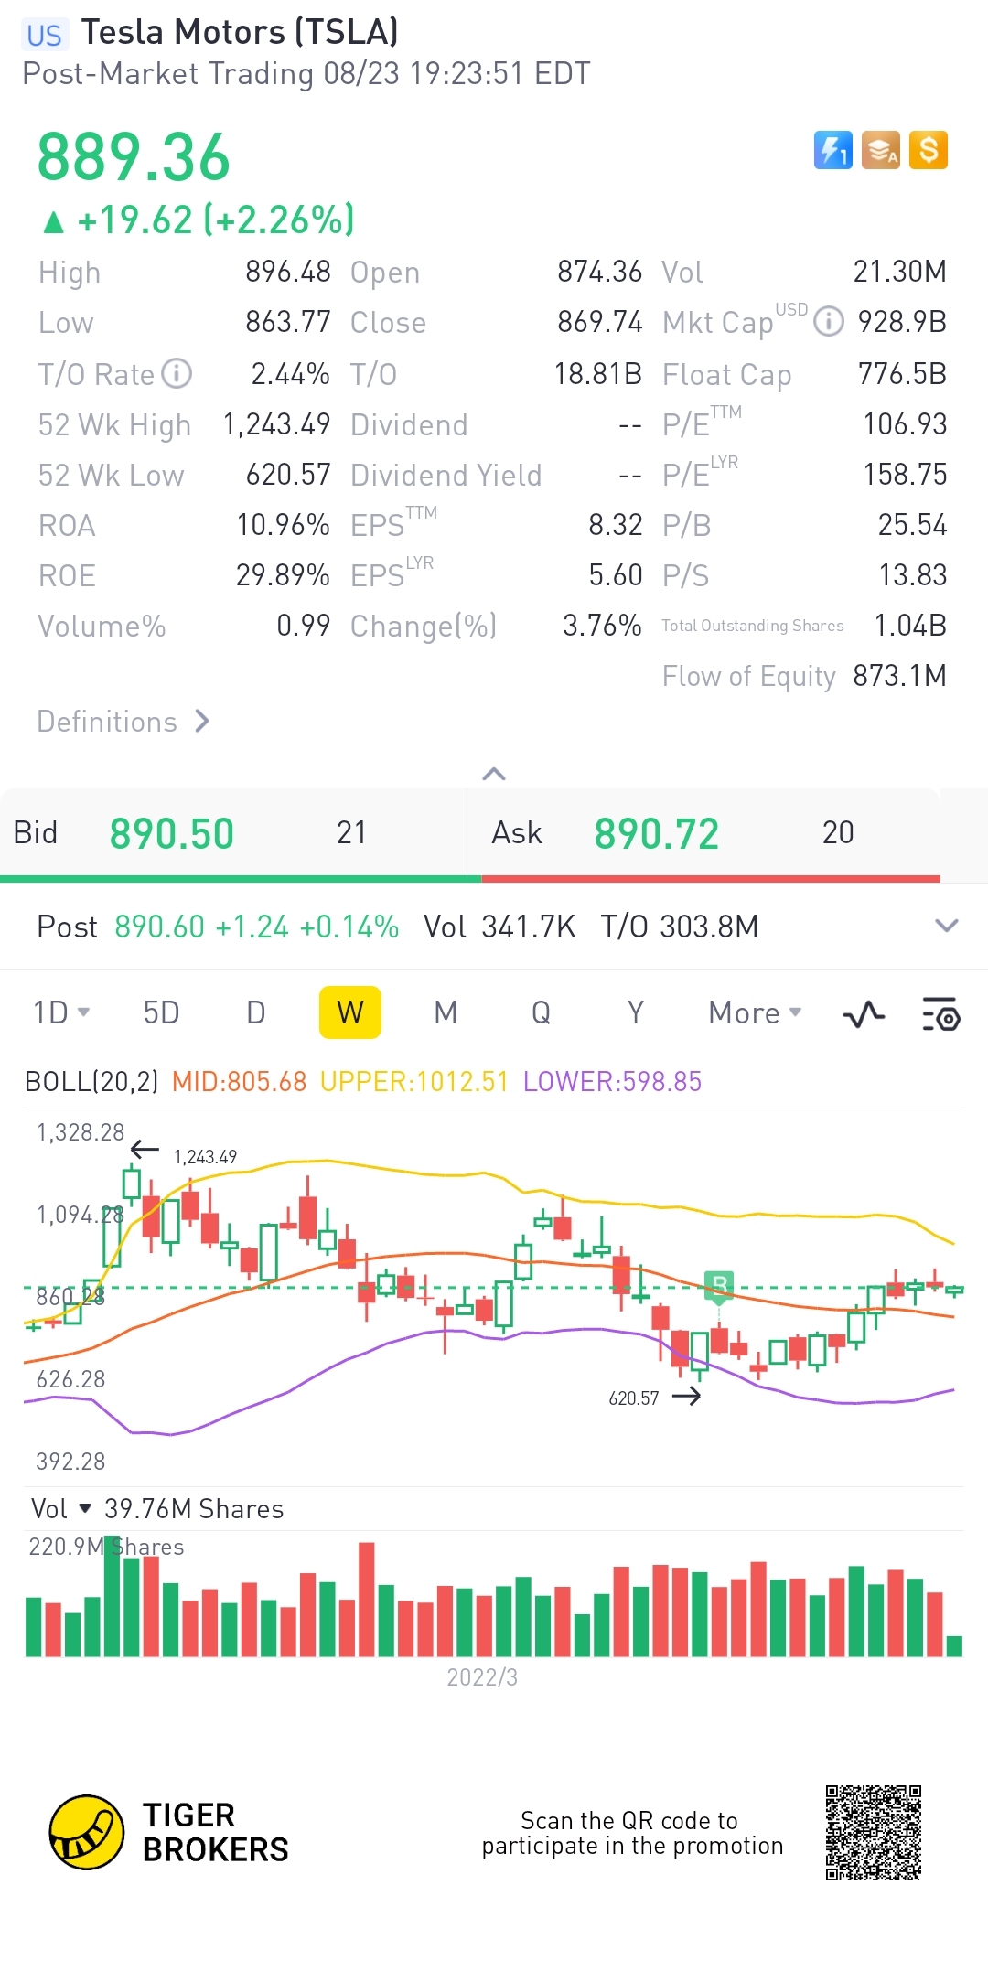988x1971 pixels.
Task: Switch chart to 5D view
Action: pyautogui.click(x=161, y=1012)
